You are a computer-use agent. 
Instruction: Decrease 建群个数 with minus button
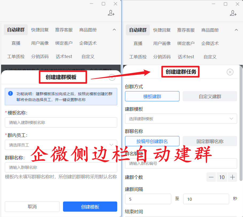[x=211, y=177]
